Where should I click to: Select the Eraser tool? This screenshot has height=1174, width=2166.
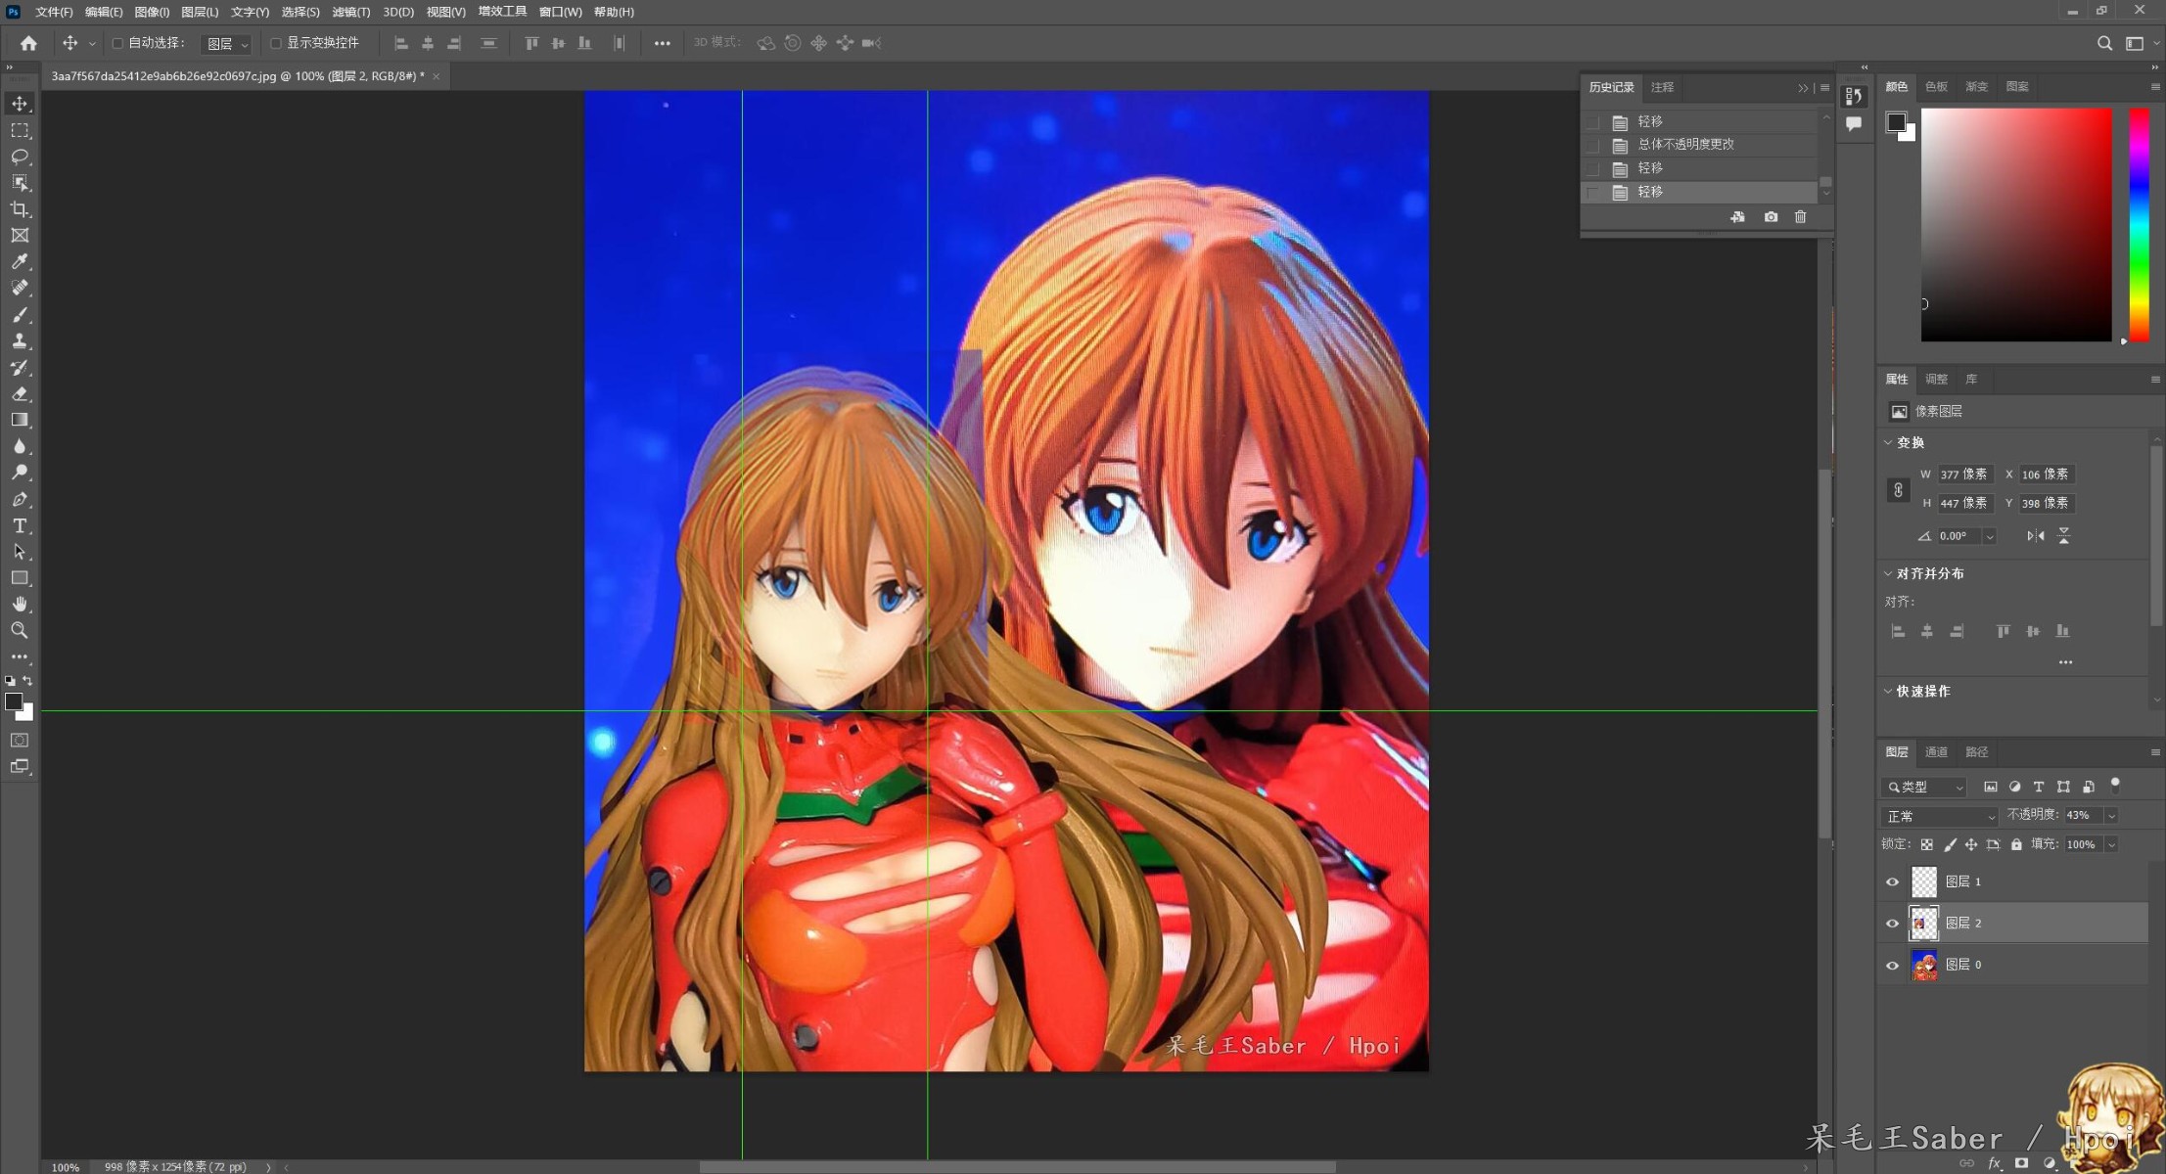(20, 394)
